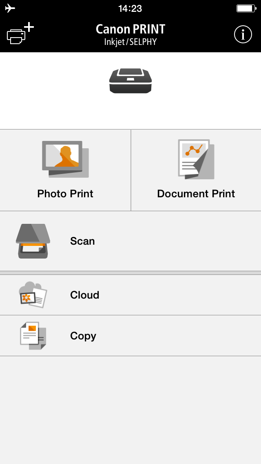
Task: Tap the airplane mode status icon
Action: 10,8
